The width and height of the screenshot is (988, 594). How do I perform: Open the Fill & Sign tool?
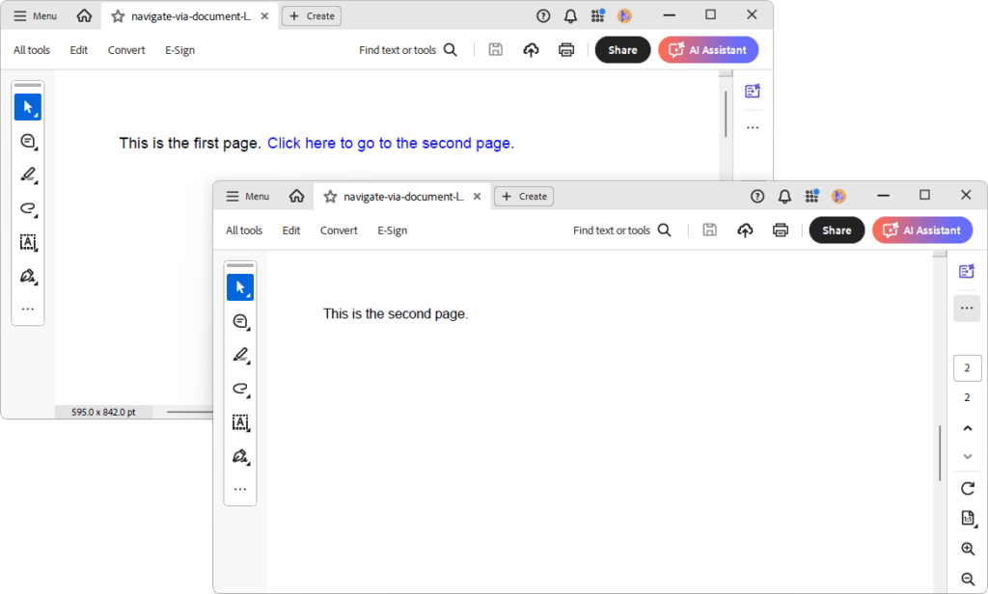[240, 456]
